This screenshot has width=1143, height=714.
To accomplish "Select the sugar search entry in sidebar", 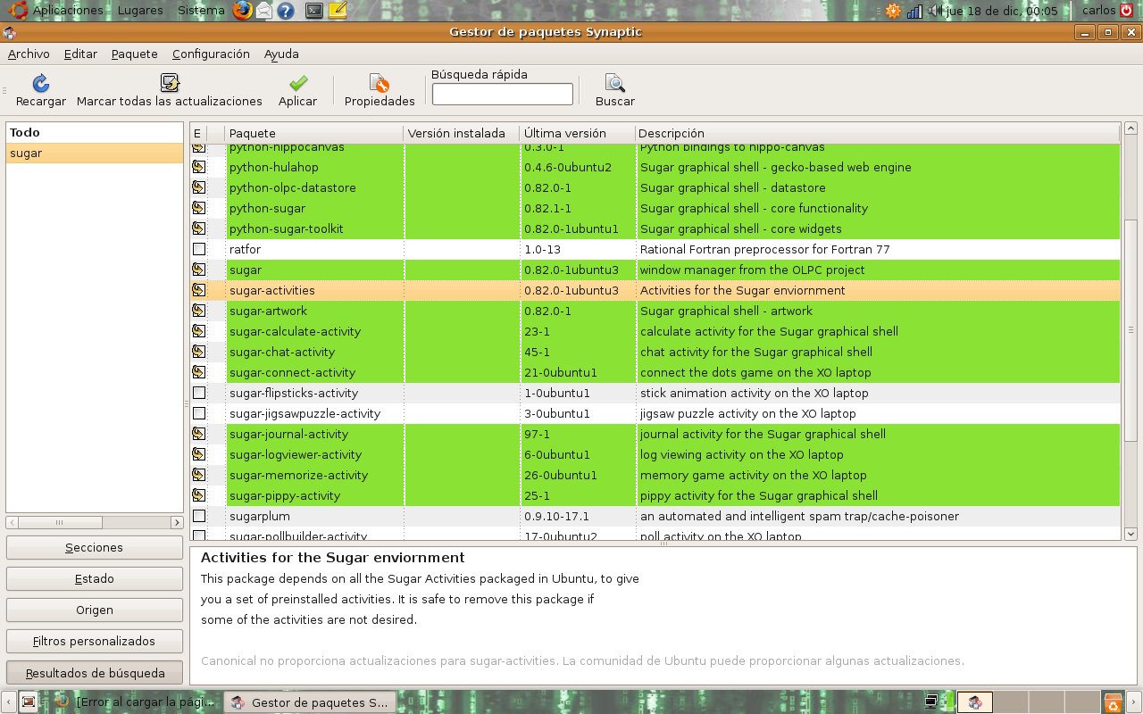I will pos(95,153).
